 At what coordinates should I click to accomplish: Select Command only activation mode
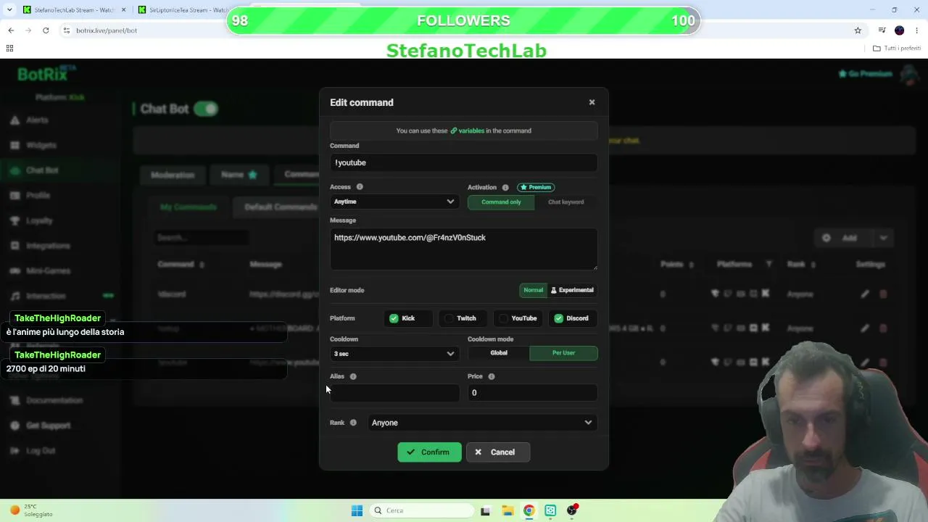pyautogui.click(x=501, y=202)
